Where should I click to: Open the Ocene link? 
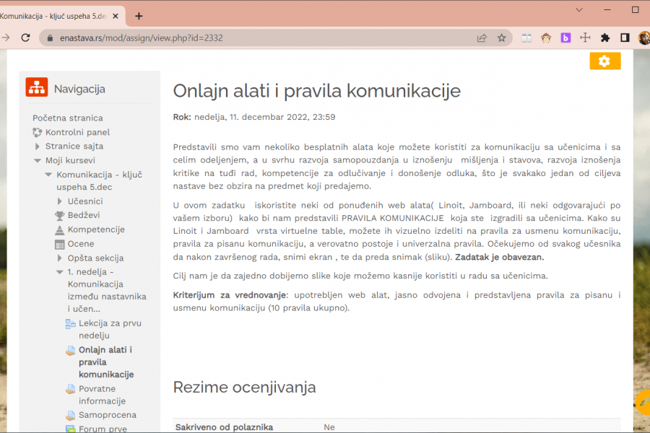81,244
